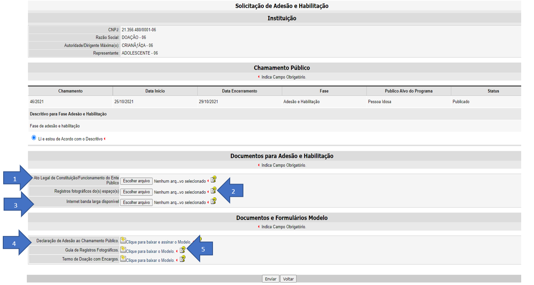This screenshot has width=534, height=285.
Task: Click the Razão Social value DOAÇÃO - 06
Action: (x=134, y=38)
